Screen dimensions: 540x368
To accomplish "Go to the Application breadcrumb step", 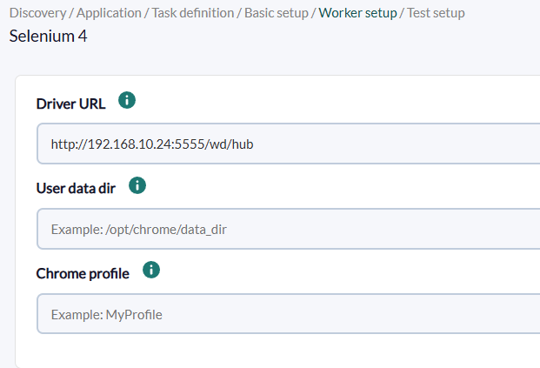I will point(109,13).
